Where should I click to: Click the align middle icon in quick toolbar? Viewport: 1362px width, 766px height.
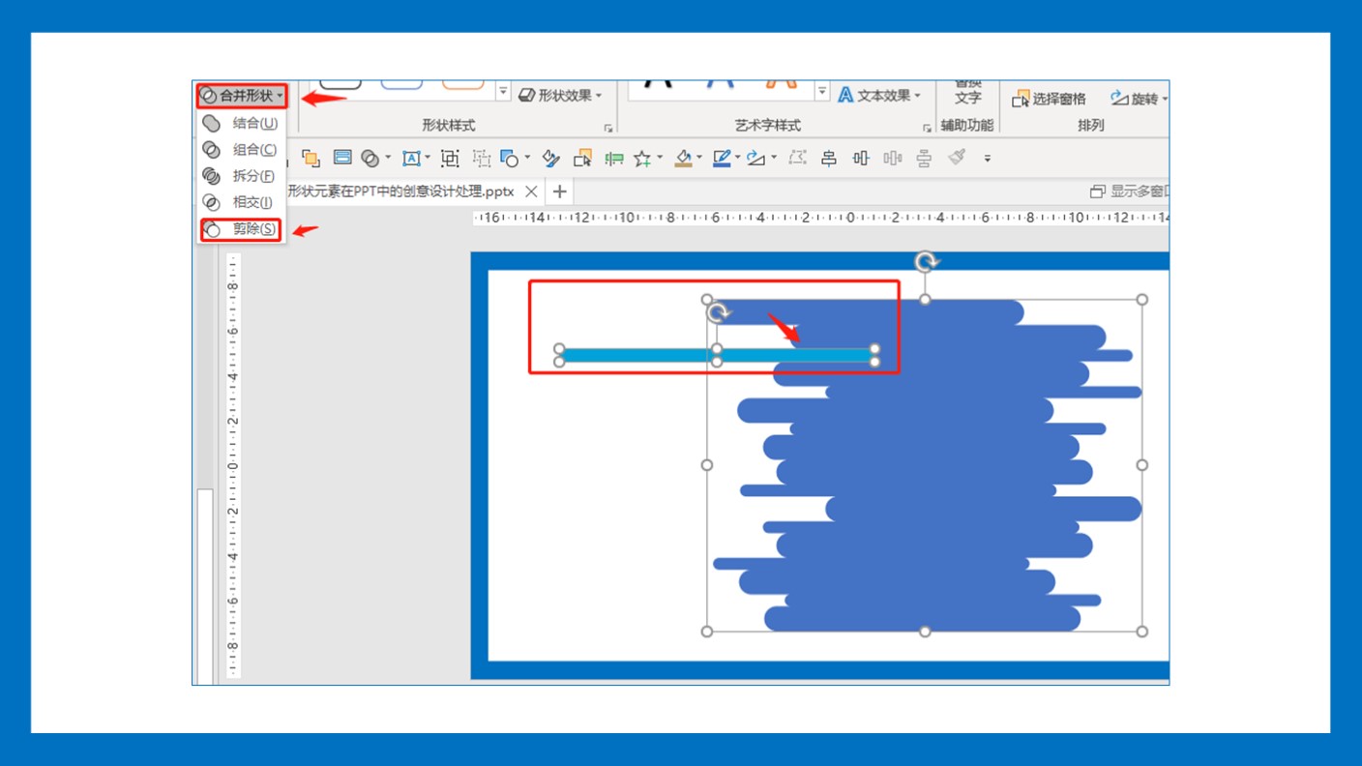[861, 158]
